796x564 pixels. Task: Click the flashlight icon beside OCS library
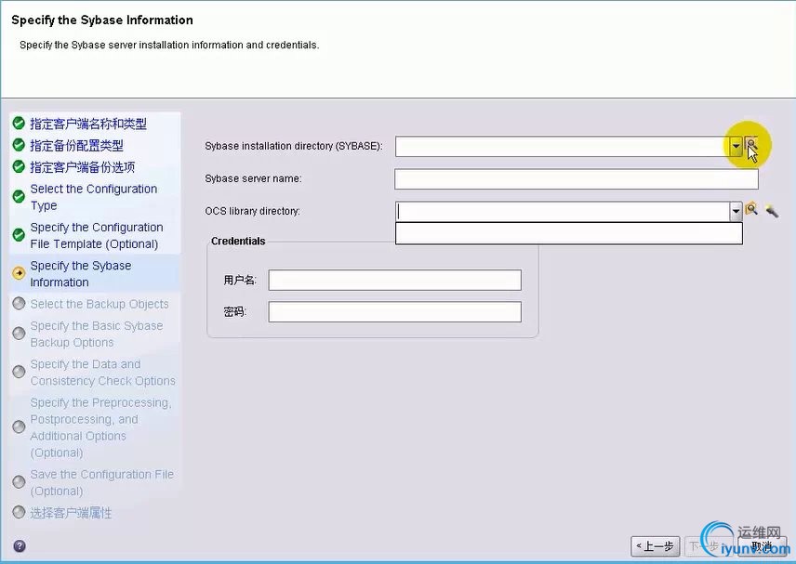[772, 210]
